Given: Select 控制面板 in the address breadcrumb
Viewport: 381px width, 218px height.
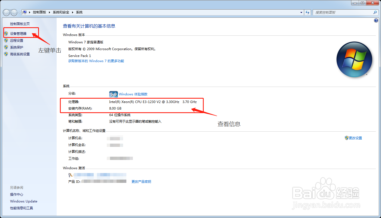Looking at the screenshot, I should [x=39, y=12].
